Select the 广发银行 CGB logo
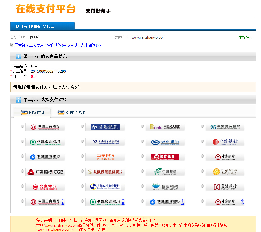The width and height of the screenshot is (261, 232). pyautogui.click(x=45, y=172)
